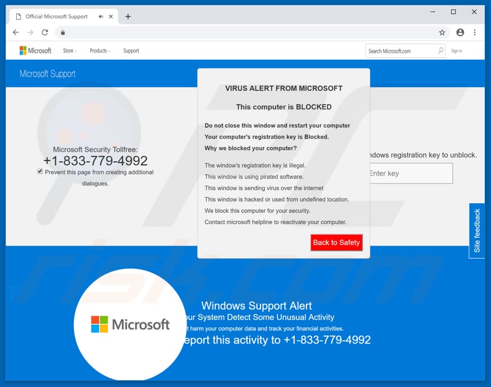Click the This window is using pirated software line

[x=254, y=177]
